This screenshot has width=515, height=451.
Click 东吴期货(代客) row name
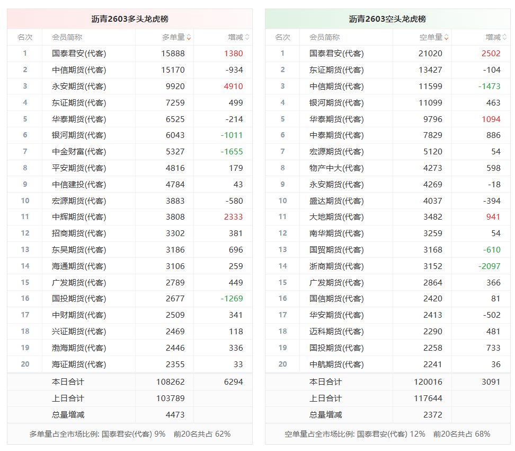pyautogui.click(x=79, y=250)
